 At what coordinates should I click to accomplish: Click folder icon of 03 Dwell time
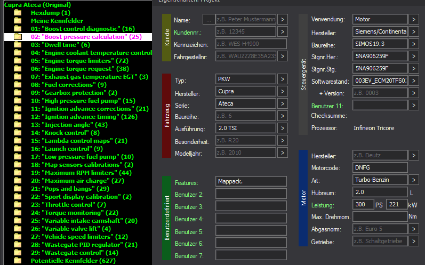18,45
